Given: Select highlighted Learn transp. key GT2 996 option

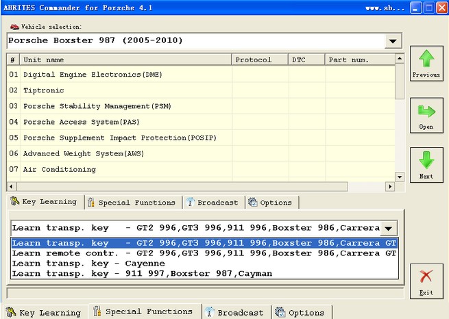Looking at the screenshot, I should pyautogui.click(x=204, y=243).
